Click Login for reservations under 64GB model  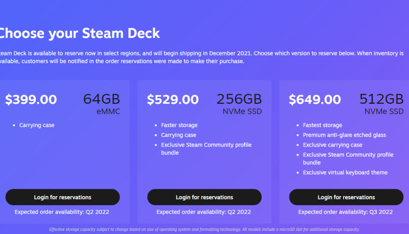(63, 197)
